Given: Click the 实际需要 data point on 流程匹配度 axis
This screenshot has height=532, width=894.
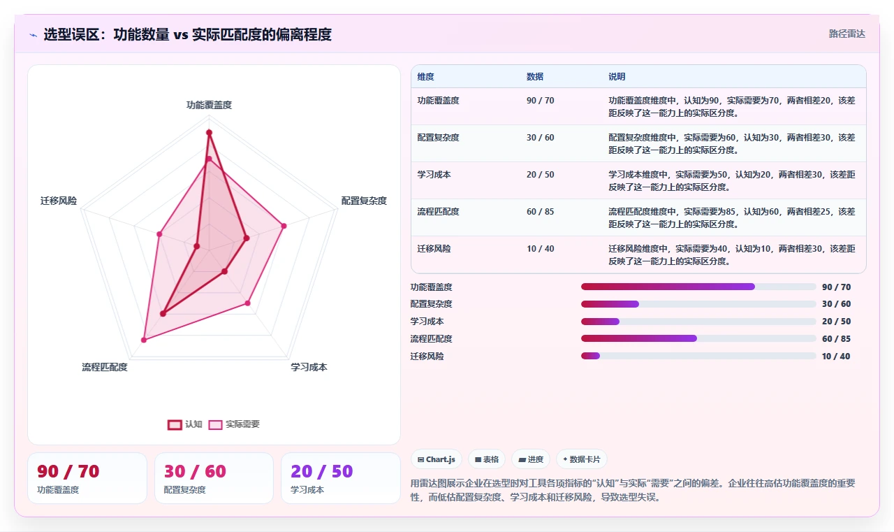Looking at the screenshot, I should 144,340.
